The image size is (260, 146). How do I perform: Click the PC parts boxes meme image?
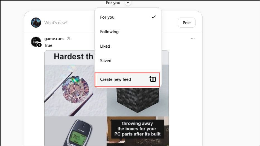(138, 131)
